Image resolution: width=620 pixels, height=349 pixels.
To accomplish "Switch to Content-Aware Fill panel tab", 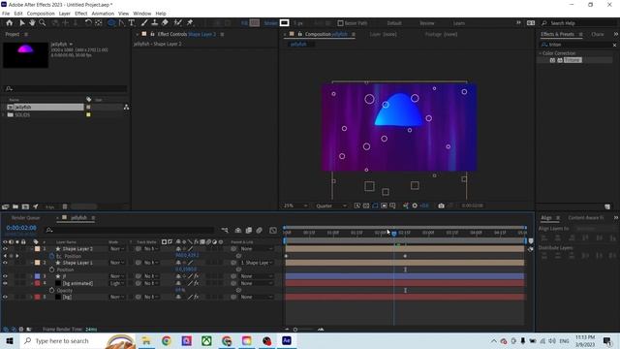I will coord(585,217).
